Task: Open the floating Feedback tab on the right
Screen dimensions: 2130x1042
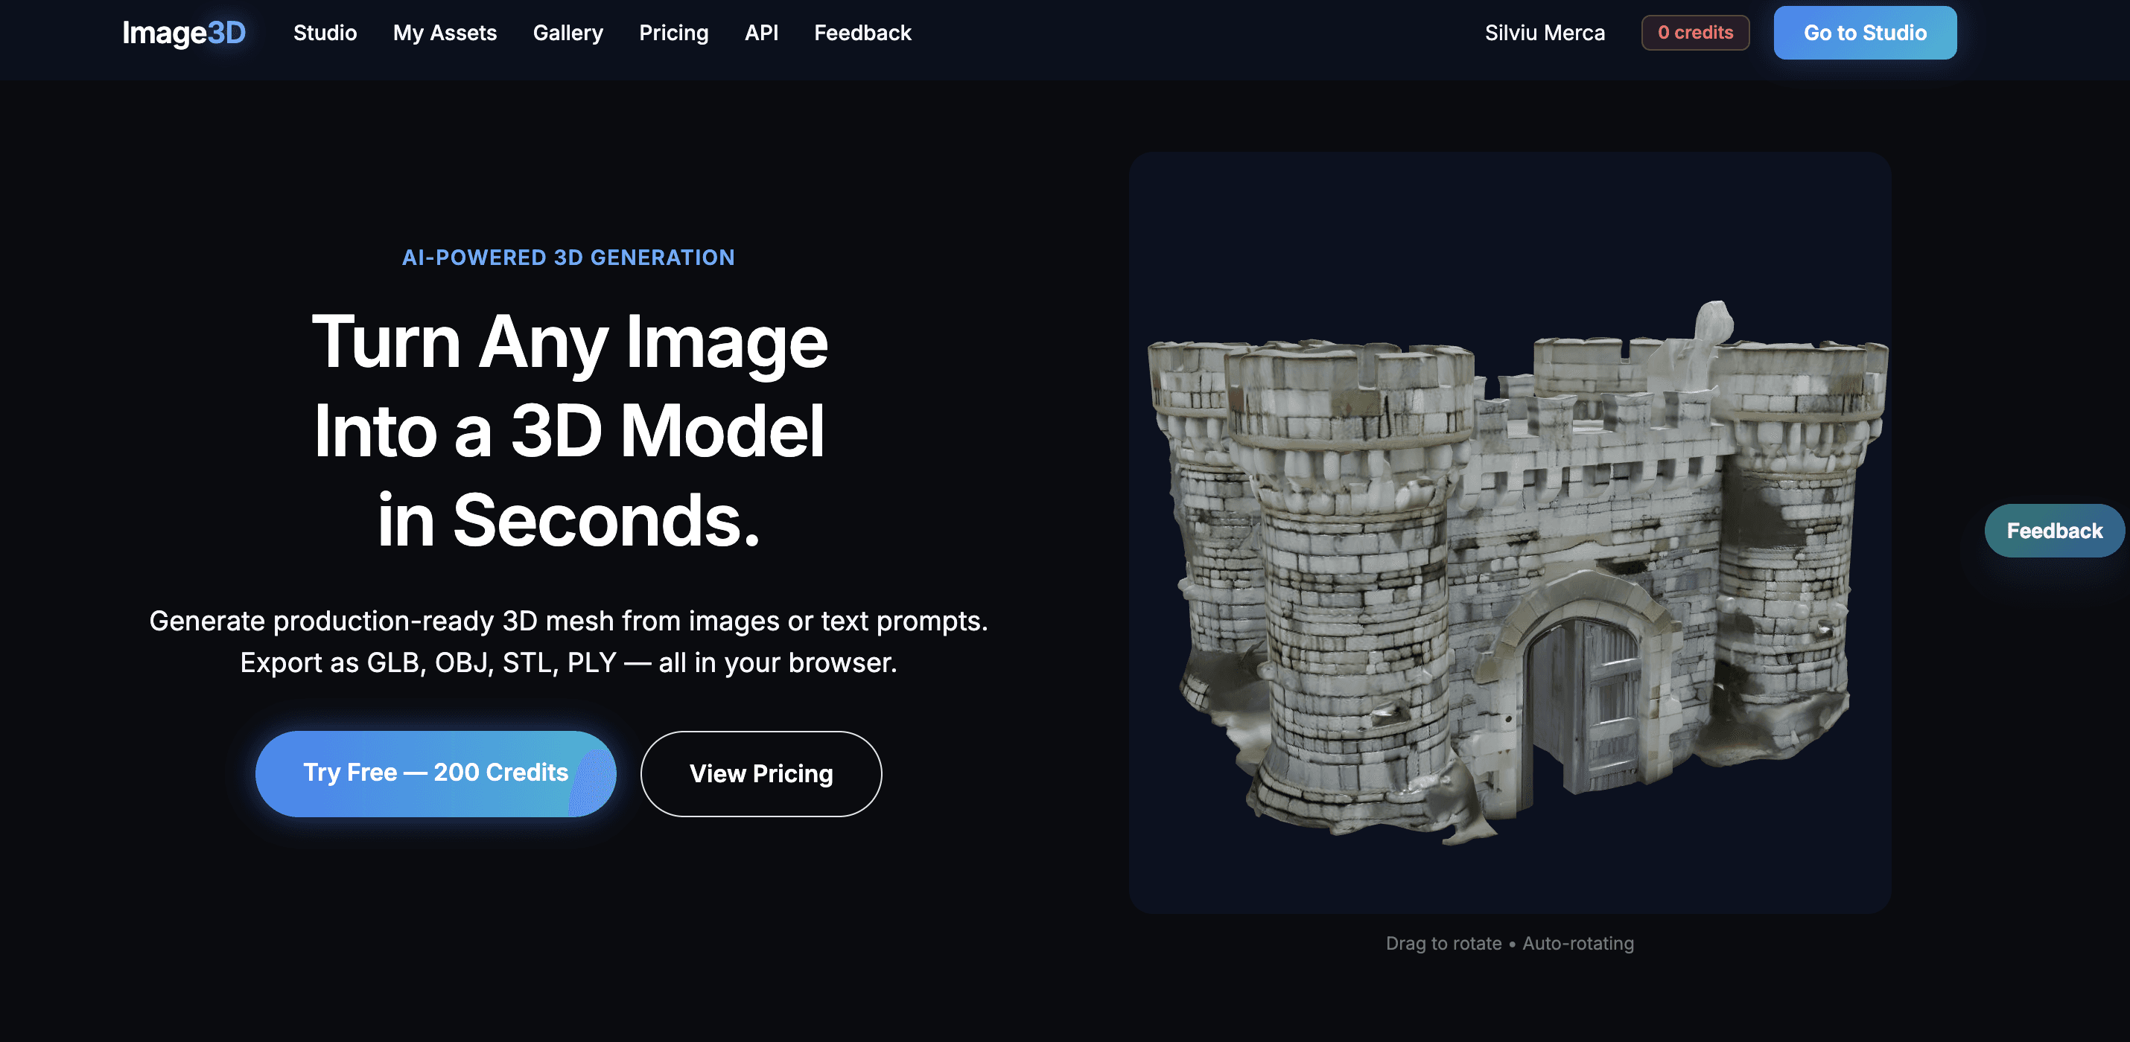Action: pos(2054,530)
